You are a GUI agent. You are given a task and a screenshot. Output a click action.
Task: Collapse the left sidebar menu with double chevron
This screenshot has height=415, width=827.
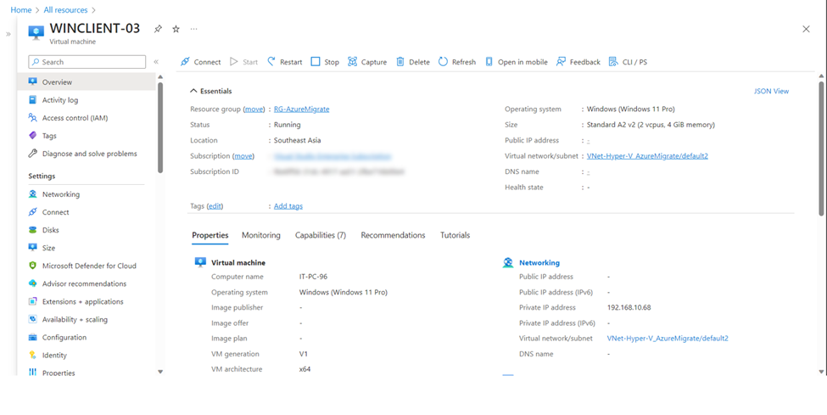tap(156, 62)
